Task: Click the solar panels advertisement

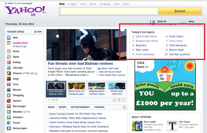Action: pyautogui.click(x=165, y=85)
